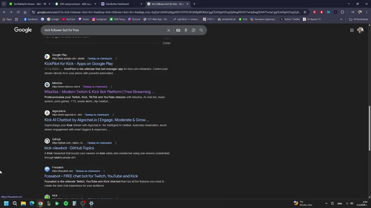
Task: Mute the ZenReMasTa Stream tab audio
Action: coord(45,4)
